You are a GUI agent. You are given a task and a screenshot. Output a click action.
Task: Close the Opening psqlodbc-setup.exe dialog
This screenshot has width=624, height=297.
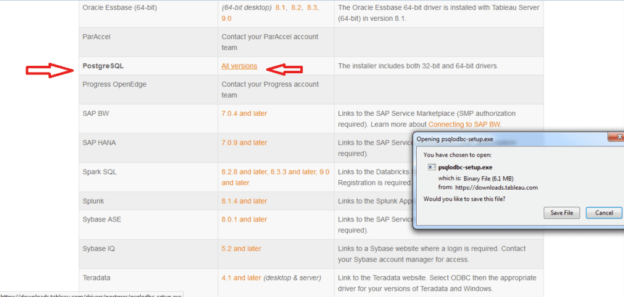tap(618, 137)
